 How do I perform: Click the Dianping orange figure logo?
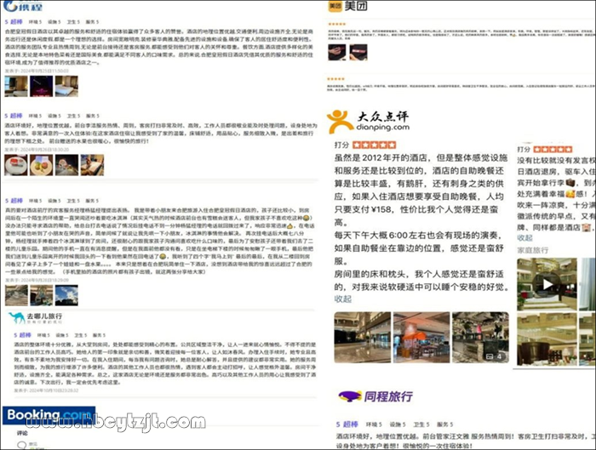tap(340, 120)
